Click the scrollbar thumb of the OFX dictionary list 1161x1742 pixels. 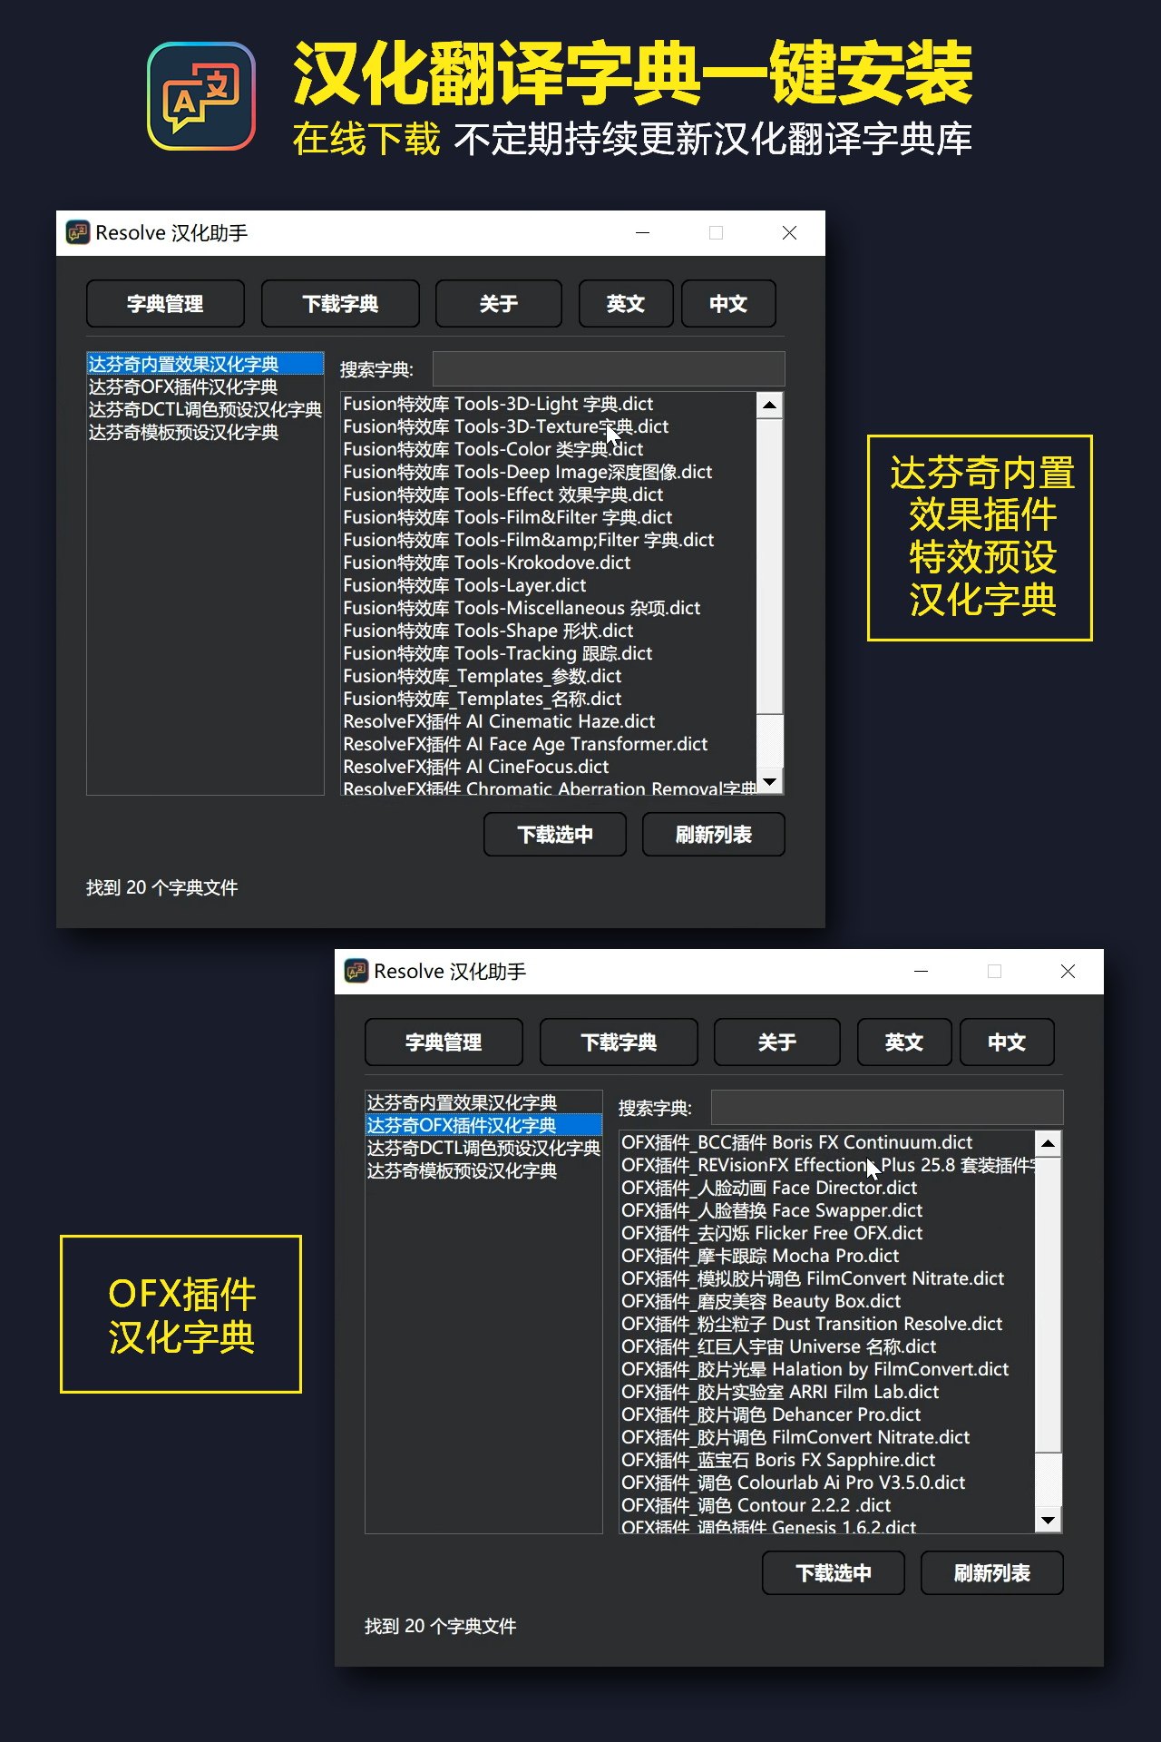click(1049, 1304)
